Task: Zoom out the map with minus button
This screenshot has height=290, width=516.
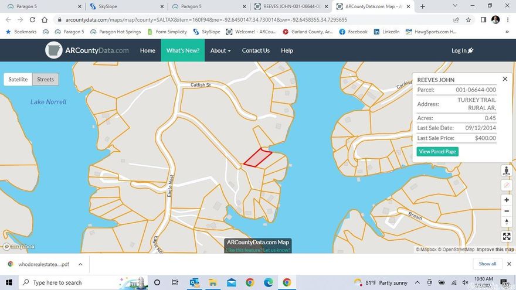Action: point(507,211)
